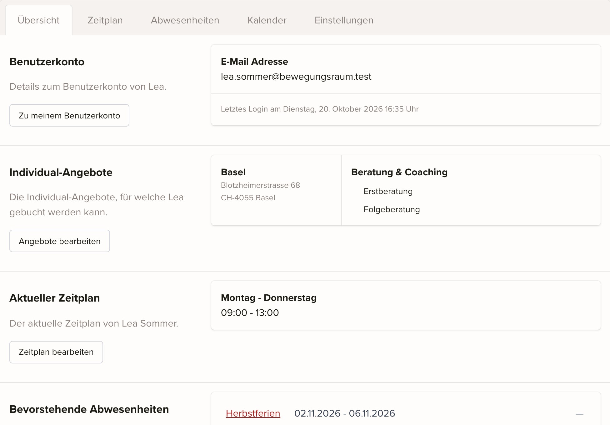The height and width of the screenshot is (425, 610).
Task: Click the Bevorstehende Abwesenheiten heading
Action: 89,409
